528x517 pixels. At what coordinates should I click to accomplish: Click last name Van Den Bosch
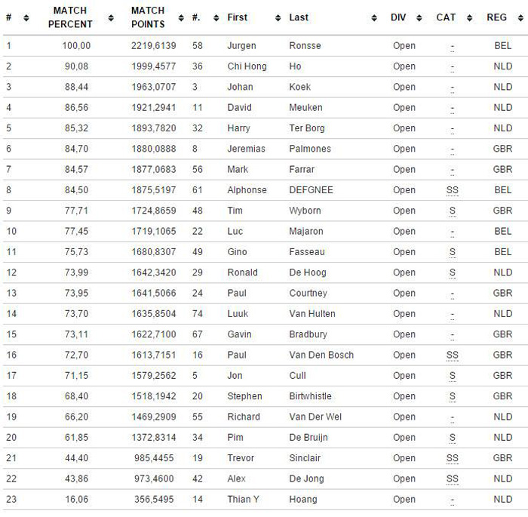pyautogui.click(x=321, y=355)
